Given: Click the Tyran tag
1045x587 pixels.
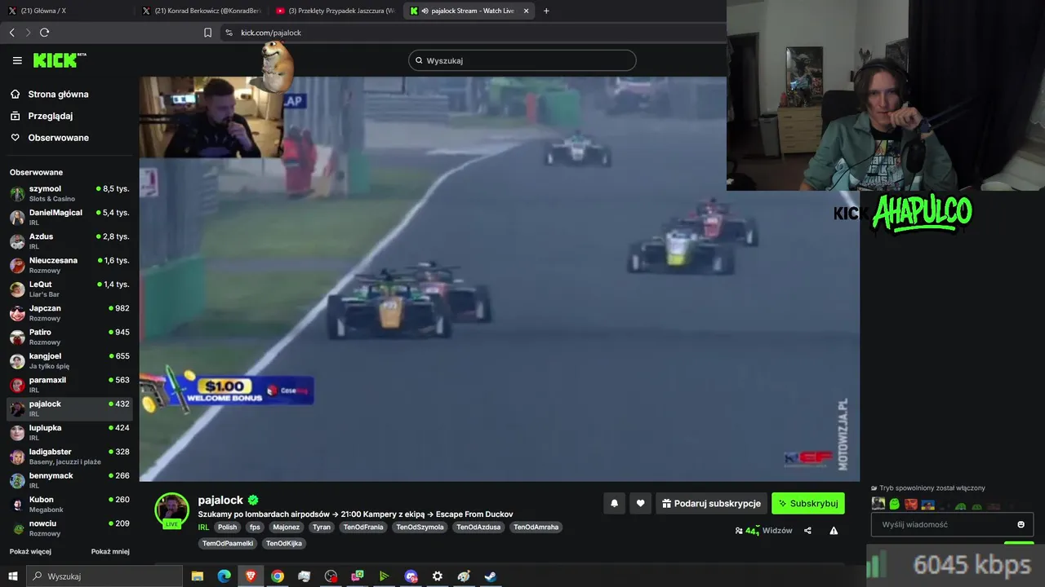Looking at the screenshot, I should (x=322, y=527).
